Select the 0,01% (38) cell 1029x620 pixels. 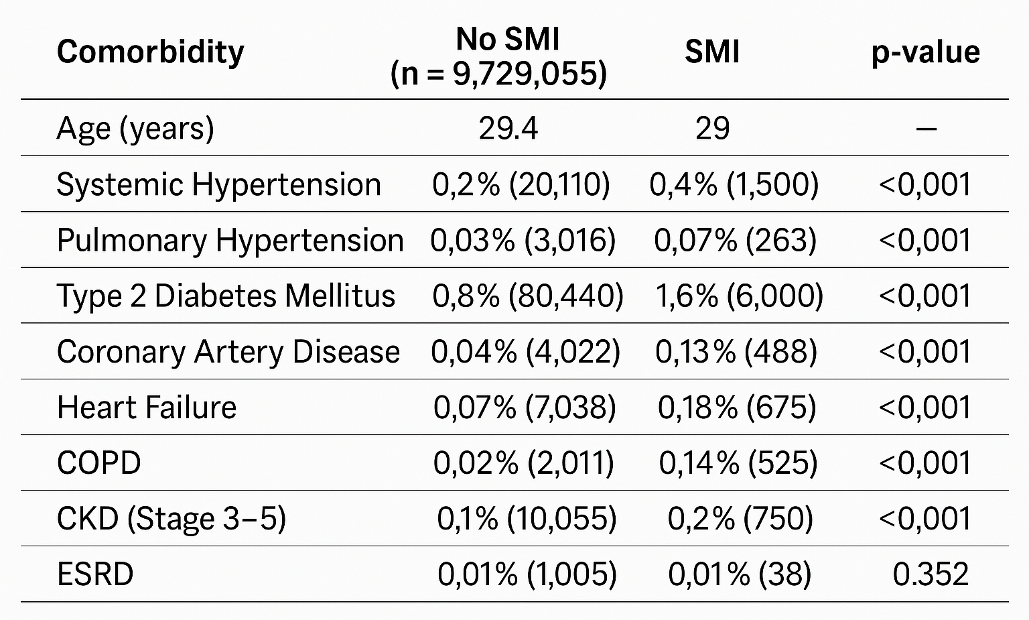click(740, 574)
